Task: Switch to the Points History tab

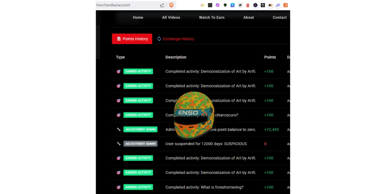Action: click(x=132, y=39)
